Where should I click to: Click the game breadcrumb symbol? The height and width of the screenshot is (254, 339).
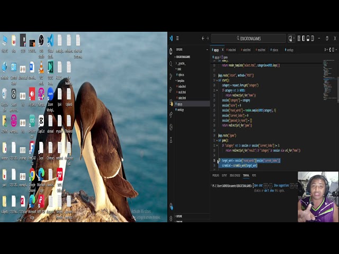[224, 58]
